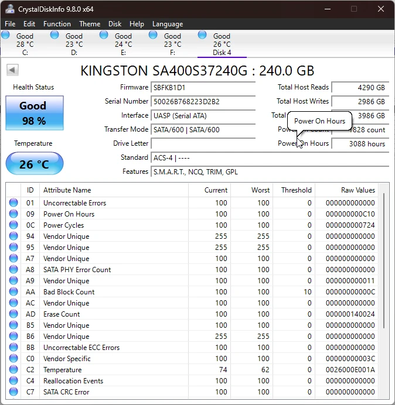Click the Transfer Mode field

(x=203, y=129)
